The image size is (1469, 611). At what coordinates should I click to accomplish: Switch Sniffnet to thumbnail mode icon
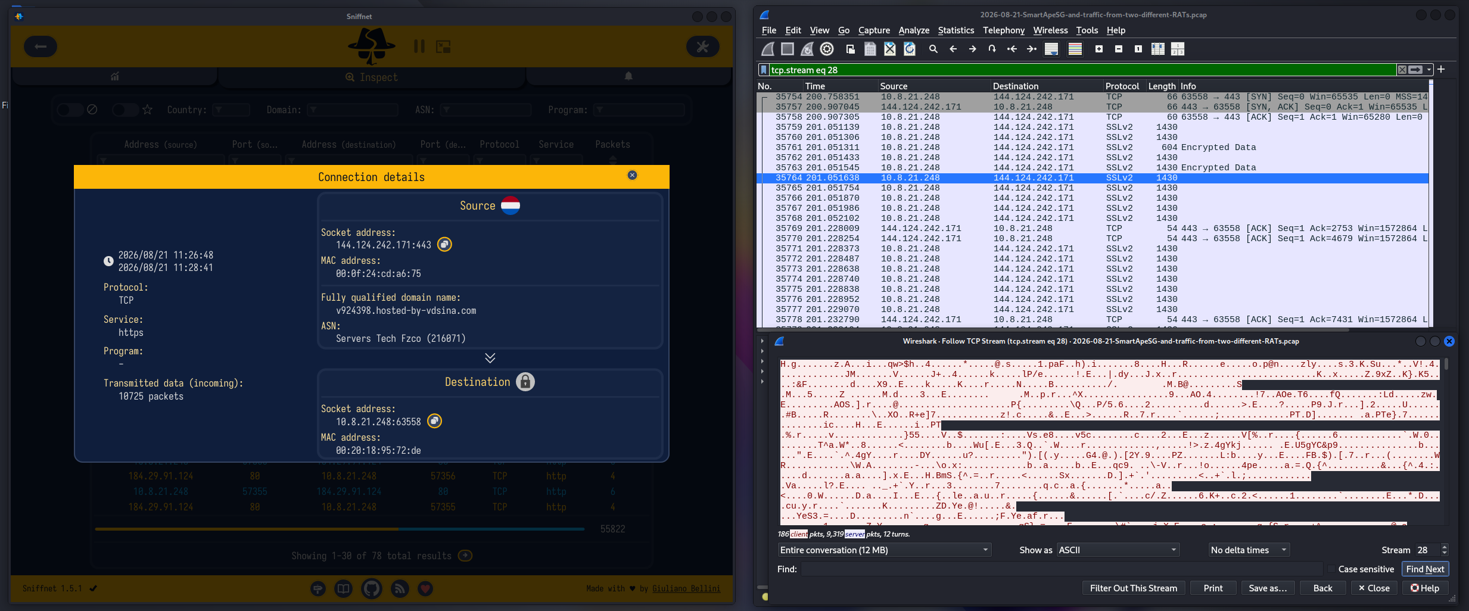443,46
